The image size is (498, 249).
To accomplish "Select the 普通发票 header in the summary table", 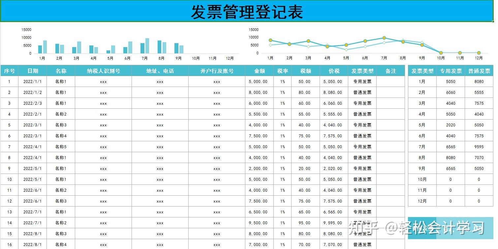I will click(x=479, y=71).
